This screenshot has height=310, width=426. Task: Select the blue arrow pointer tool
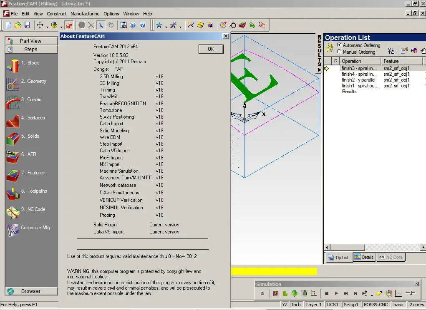pyautogui.click(x=101, y=25)
